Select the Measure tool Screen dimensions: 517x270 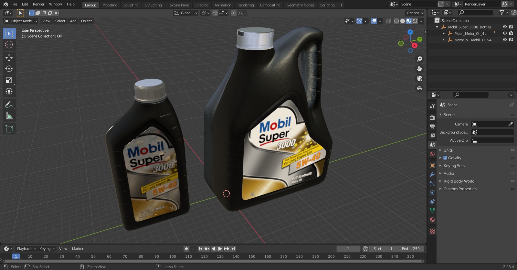[9, 116]
